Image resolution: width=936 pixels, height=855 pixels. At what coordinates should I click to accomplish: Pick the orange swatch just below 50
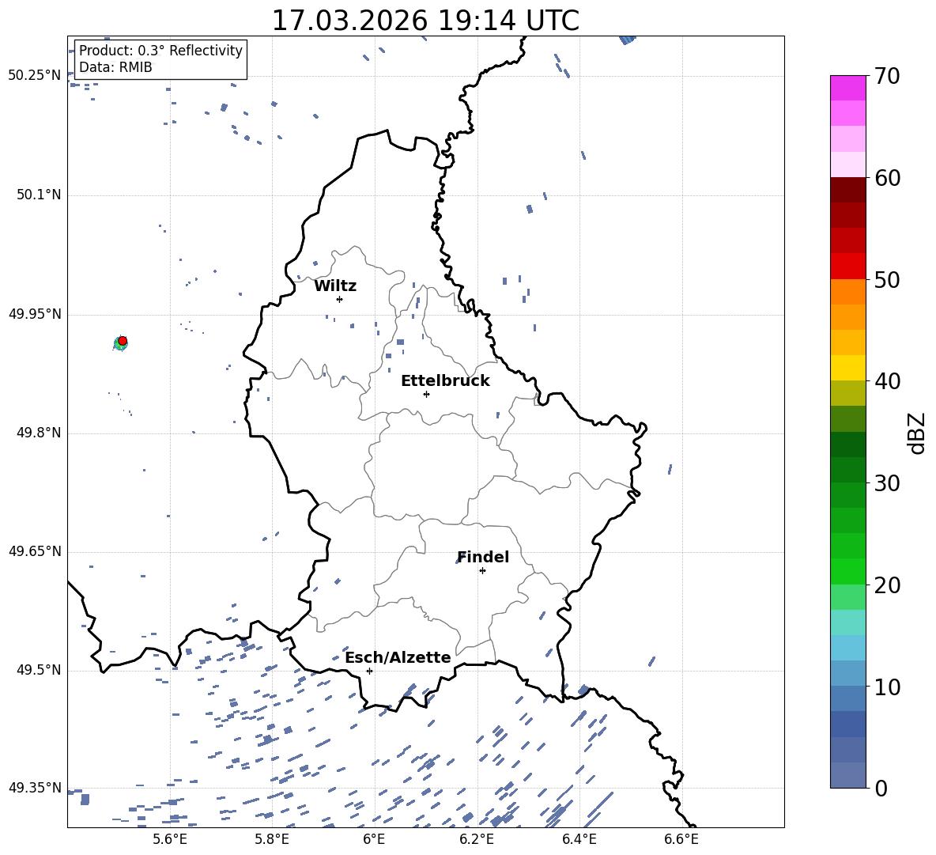tap(847, 292)
